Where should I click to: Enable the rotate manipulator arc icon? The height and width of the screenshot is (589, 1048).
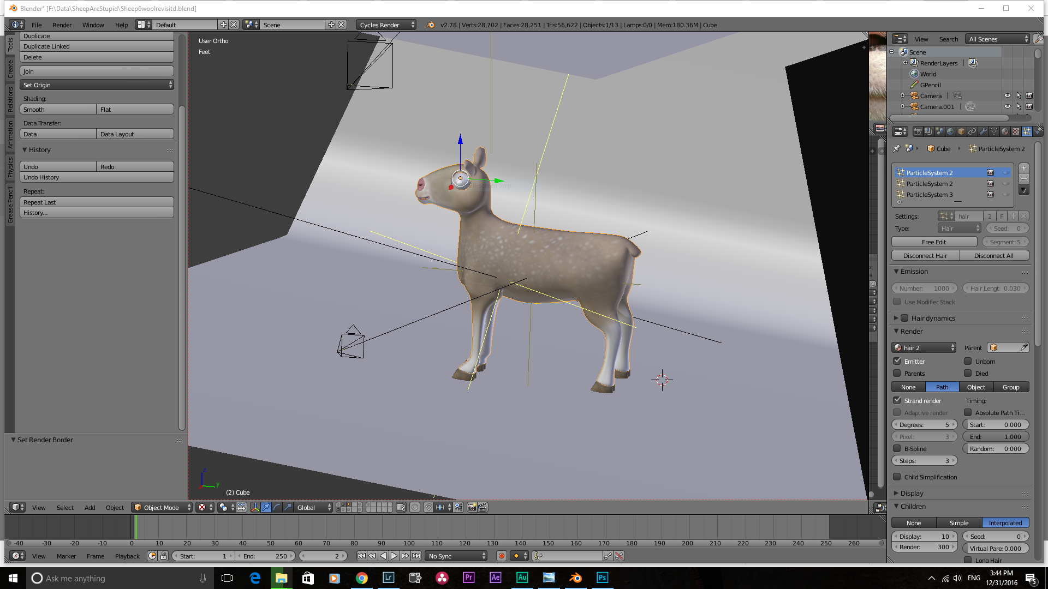[x=277, y=507]
